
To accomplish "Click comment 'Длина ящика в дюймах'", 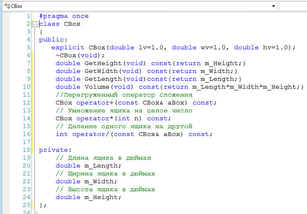I will (109, 158).
